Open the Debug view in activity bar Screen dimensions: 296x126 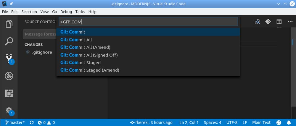coord(9,76)
